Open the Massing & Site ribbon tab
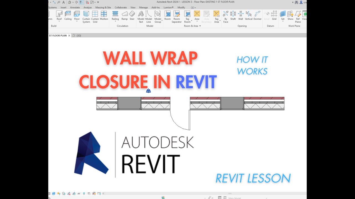The width and height of the screenshot is (355, 199). pyautogui.click(x=103, y=7)
